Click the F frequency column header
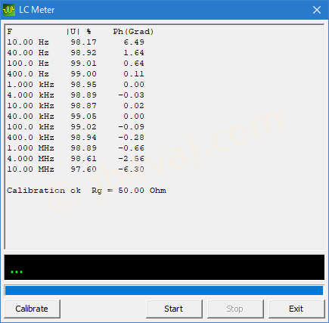Viewport: 329px width, 323px height. (10, 32)
